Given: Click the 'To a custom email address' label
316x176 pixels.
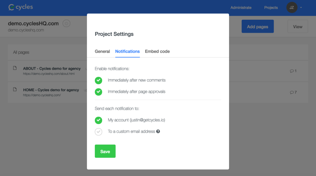Looking at the screenshot, I should [131, 132].
